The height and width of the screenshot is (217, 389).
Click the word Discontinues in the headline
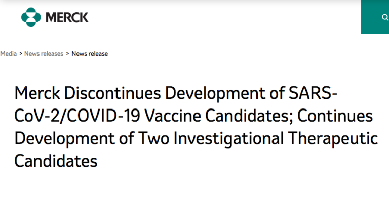point(112,93)
